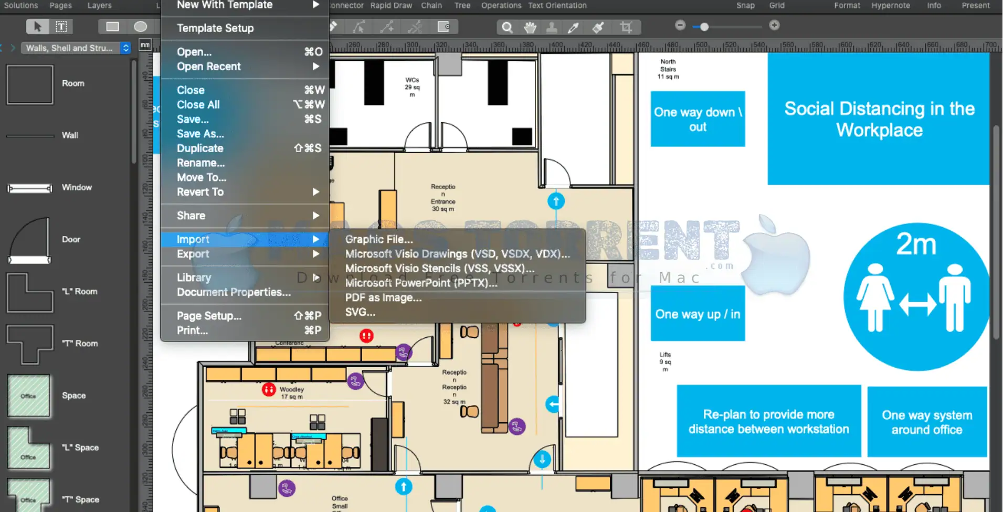Open the Solutions panel button
The image size is (1003, 512).
(21, 6)
